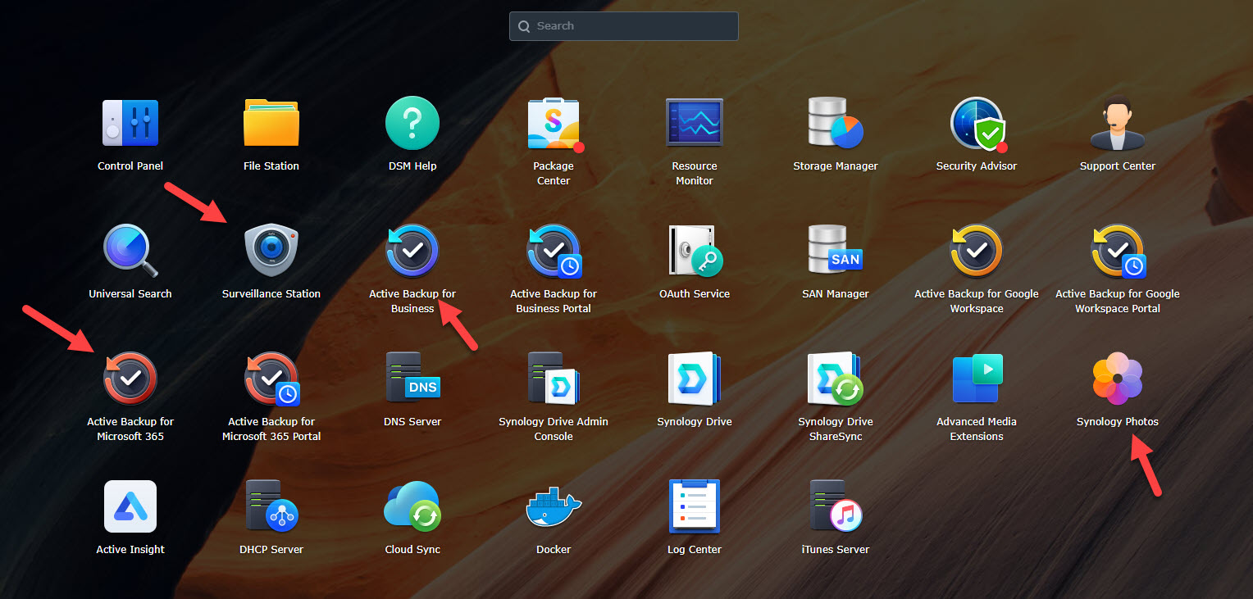
Task: Click in the Search field
Action: (623, 26)
